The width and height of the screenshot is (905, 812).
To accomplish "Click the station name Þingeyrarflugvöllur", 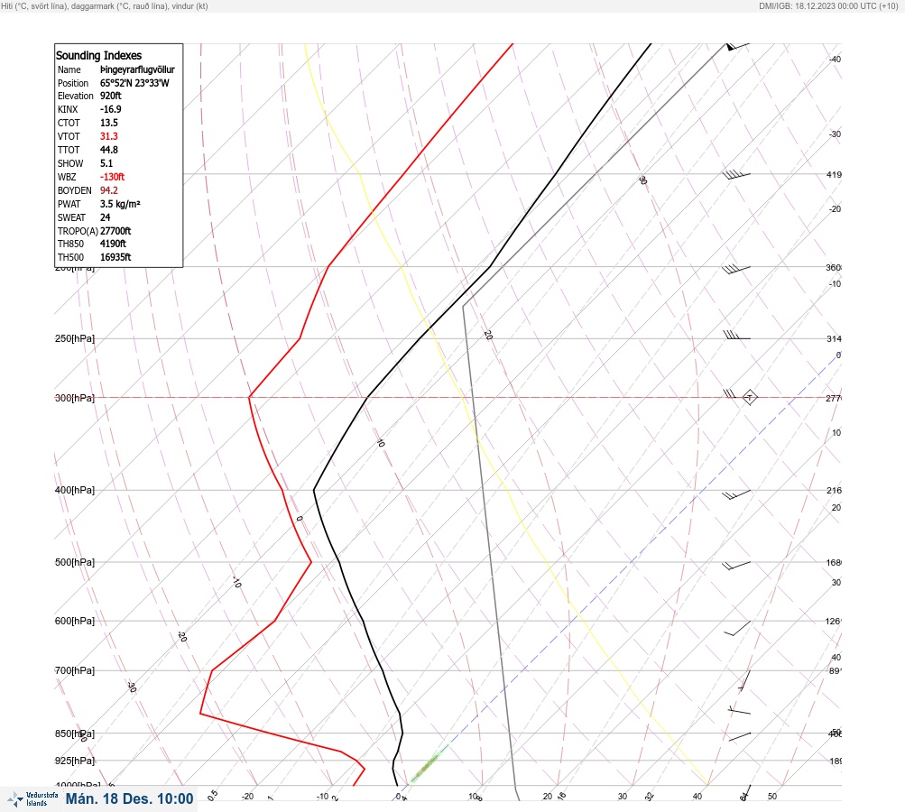I will tap(137, 69).
